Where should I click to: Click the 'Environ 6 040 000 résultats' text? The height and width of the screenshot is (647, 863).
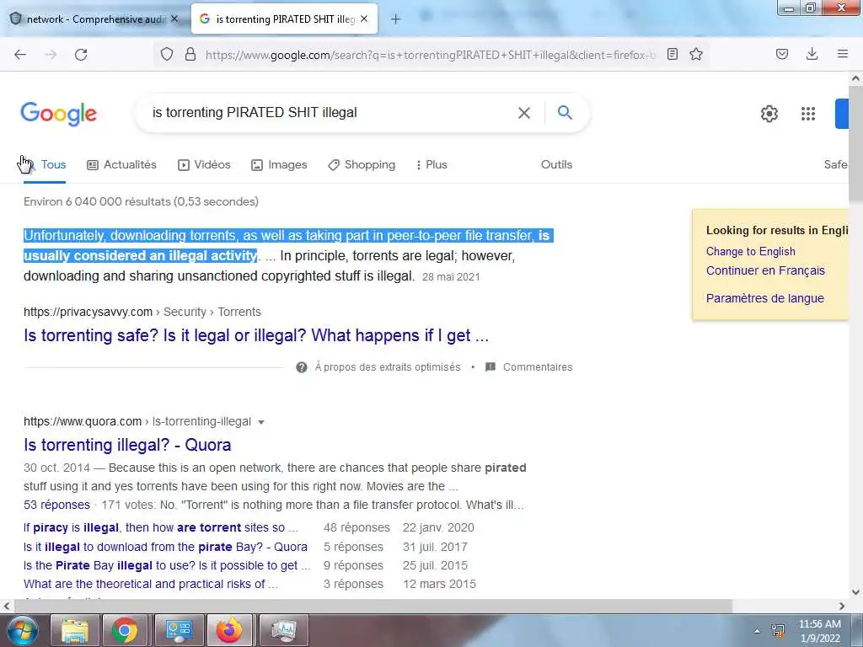pyautogui.click(x=141, y=202)
